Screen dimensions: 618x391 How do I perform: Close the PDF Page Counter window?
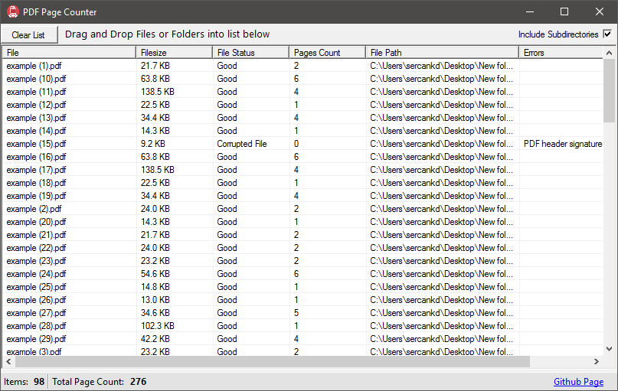[x=600, y=11]
